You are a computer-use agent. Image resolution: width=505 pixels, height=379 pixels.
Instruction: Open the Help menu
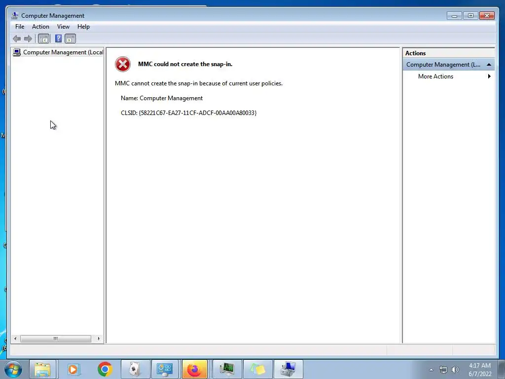(83, 27)
